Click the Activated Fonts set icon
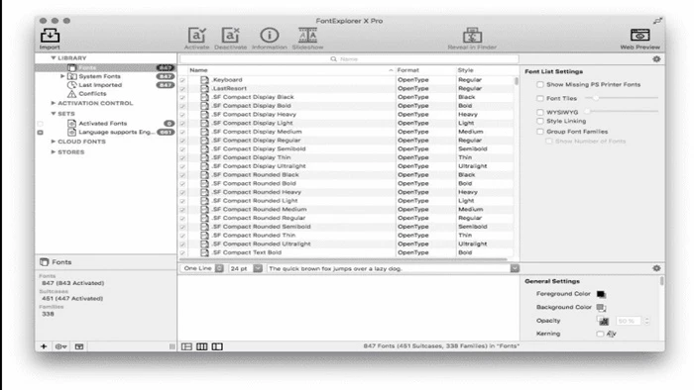Image resolution: width=694 pixels, height=390 pixels. tap(71, 123)
